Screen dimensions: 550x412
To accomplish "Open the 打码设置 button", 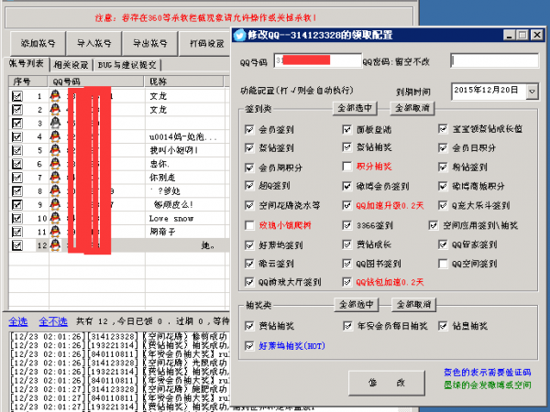I will 206,43.
